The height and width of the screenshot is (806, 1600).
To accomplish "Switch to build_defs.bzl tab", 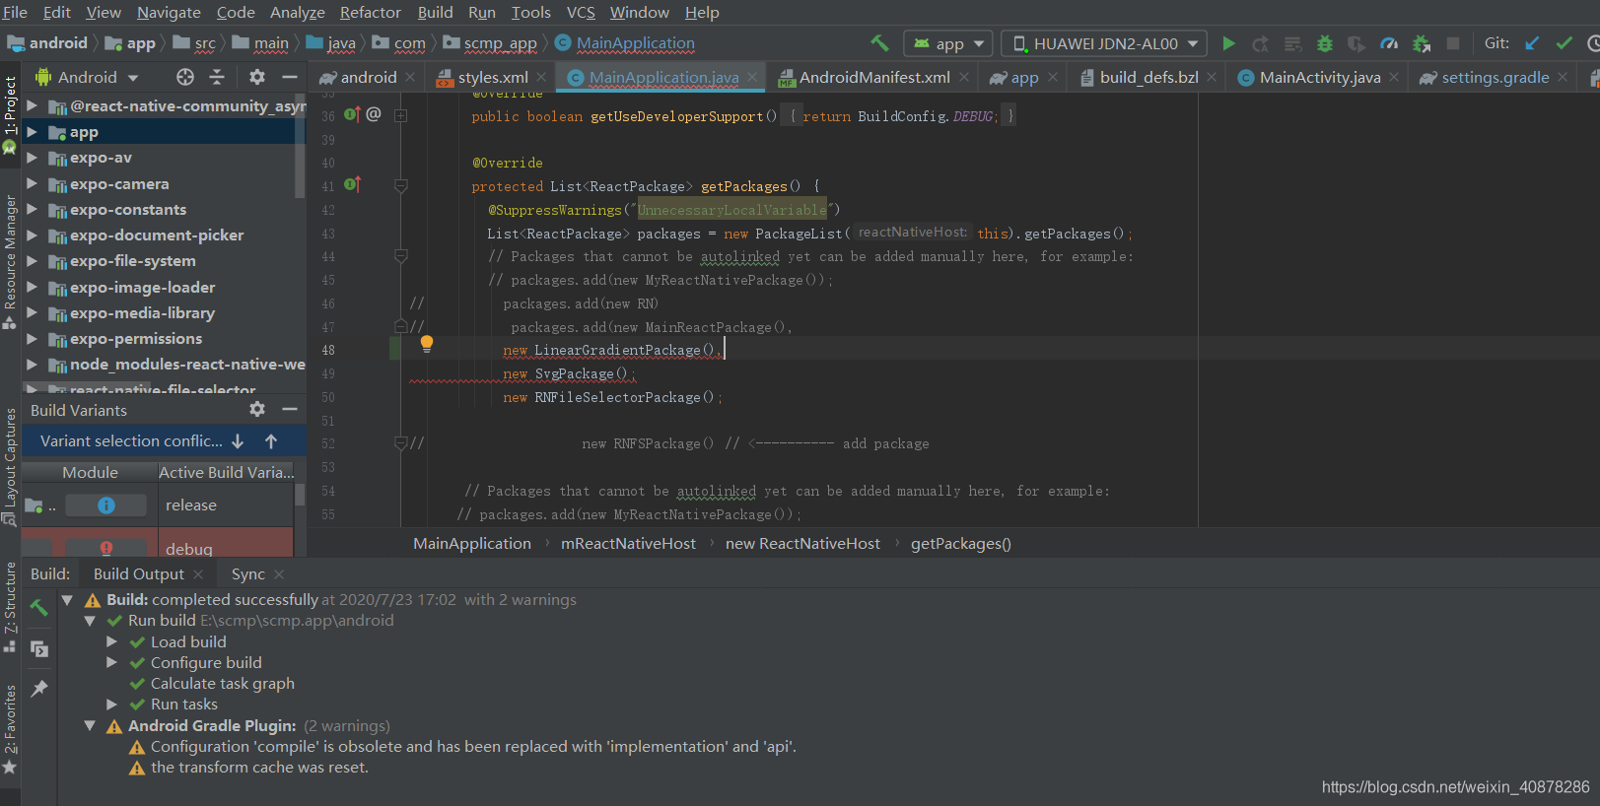I will click(x=1148, y=77).
